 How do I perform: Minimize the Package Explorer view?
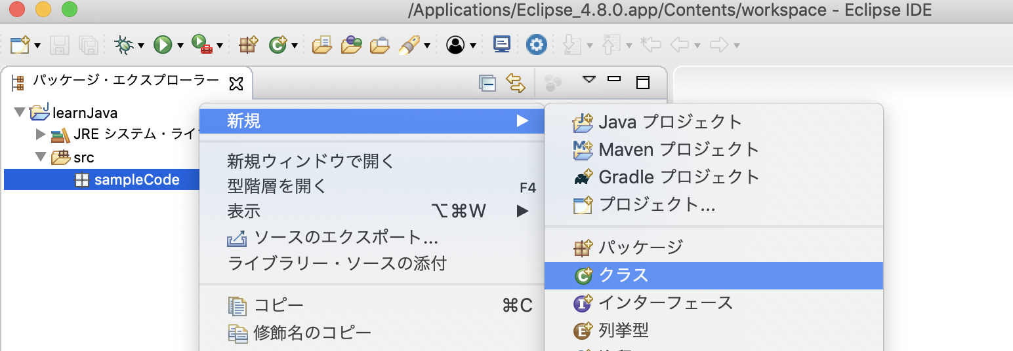[x=614, y=79]
